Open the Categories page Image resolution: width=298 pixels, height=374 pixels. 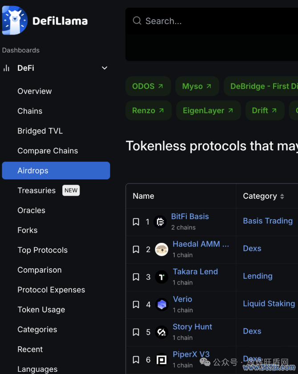37,330
